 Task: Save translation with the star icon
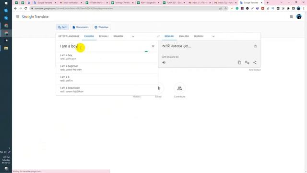255,46
